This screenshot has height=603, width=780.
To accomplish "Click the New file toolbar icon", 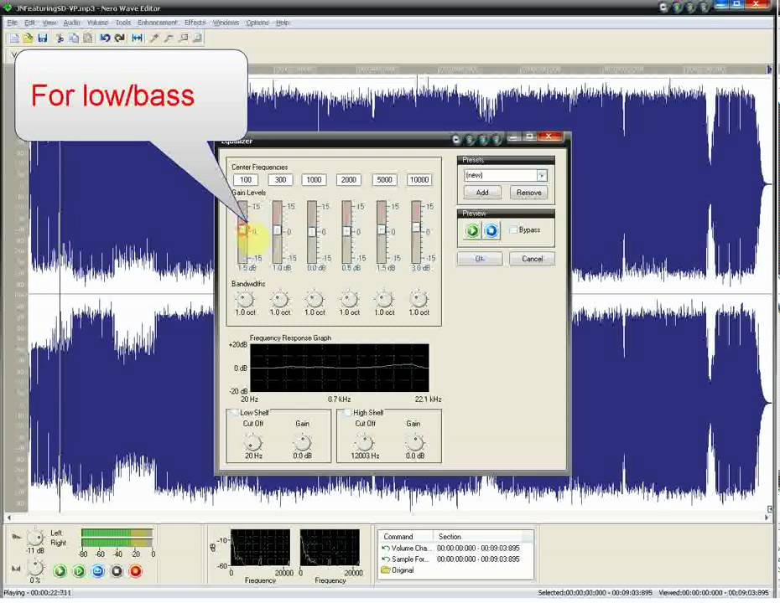I will point(14,39).
